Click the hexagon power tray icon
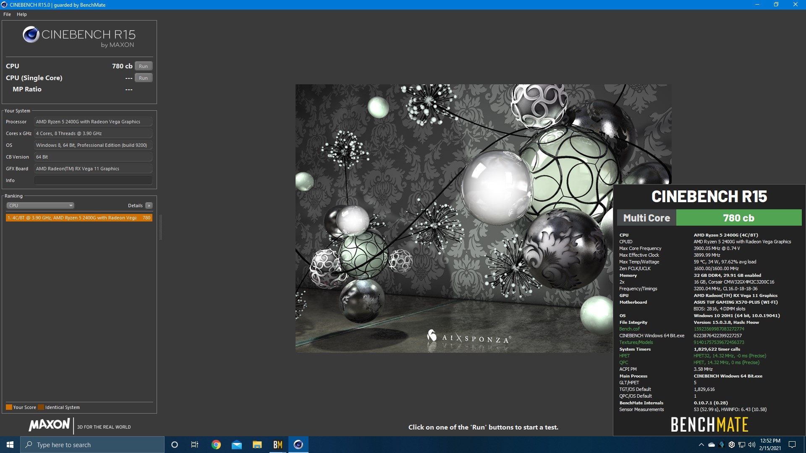This screenshot has height=453, width=806. pos(732,445)
